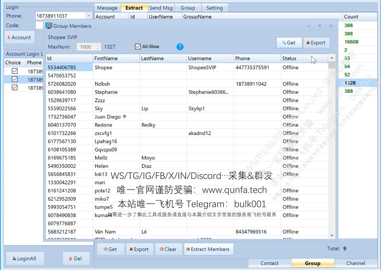Sort by the Id column header

tap(69, 58)
